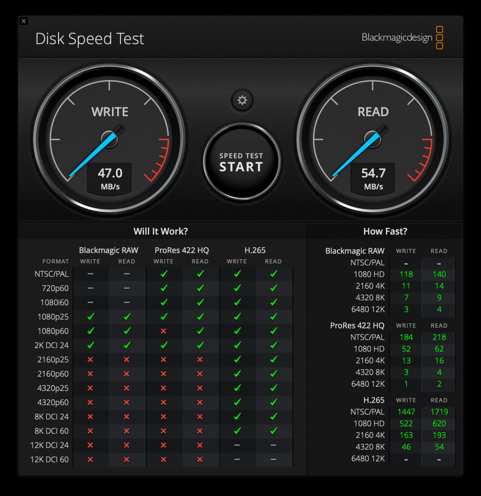Click the green H.265 8K DCI 60 write checkmark
The width and height of the screenshot is (481, 496).
(x=237, y=431)
